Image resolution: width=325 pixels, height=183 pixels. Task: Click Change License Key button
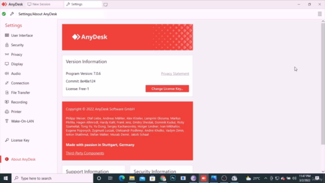167,88
